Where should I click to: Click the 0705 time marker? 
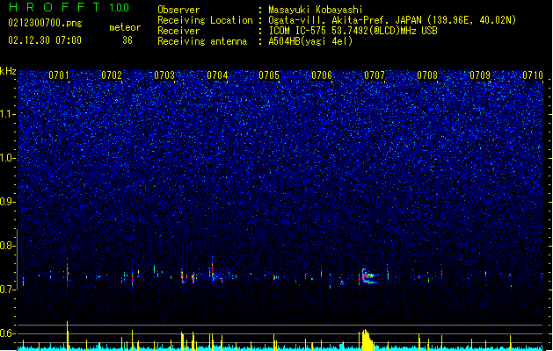coord(269,75)
